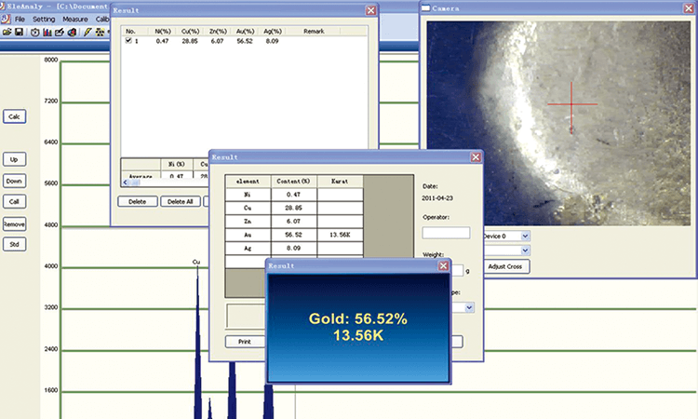Open the type dropdown below Weight field
The height and width of the screenshot is (419, 698).
coord(469,307)
